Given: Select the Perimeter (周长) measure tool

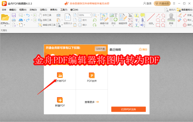Looking at the screenshot, I should coord(188,20).
